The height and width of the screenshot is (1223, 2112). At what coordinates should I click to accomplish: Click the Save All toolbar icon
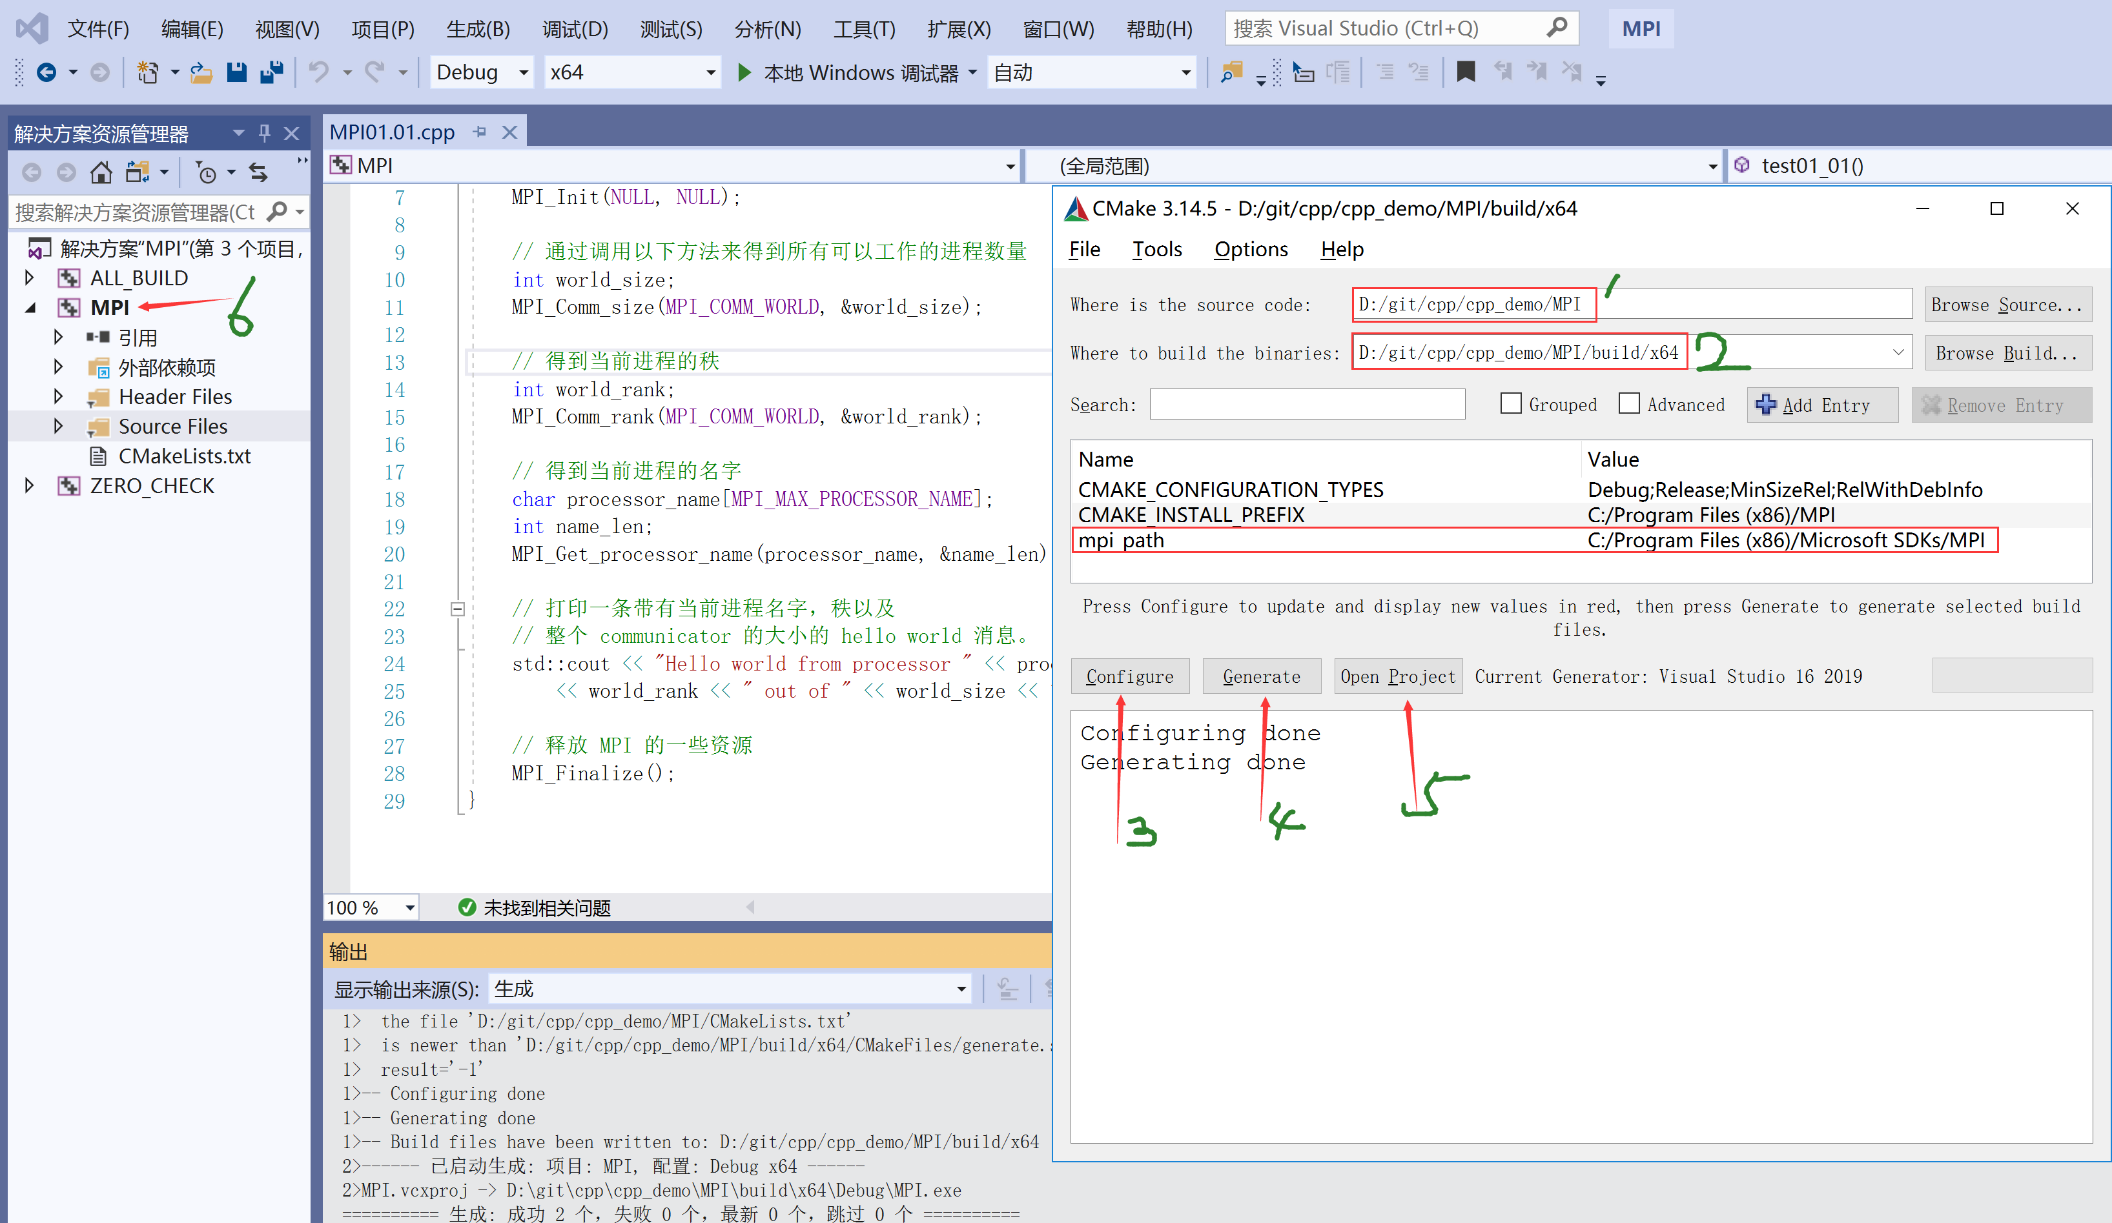[x=272, y=73]
